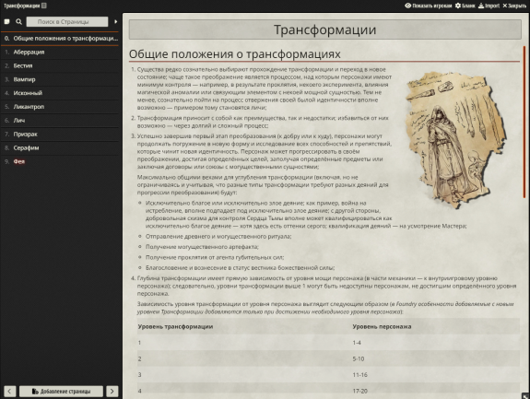Open the 'Ликантроп' page
Screen dimensions: 530x399
[x=60, y=107]
